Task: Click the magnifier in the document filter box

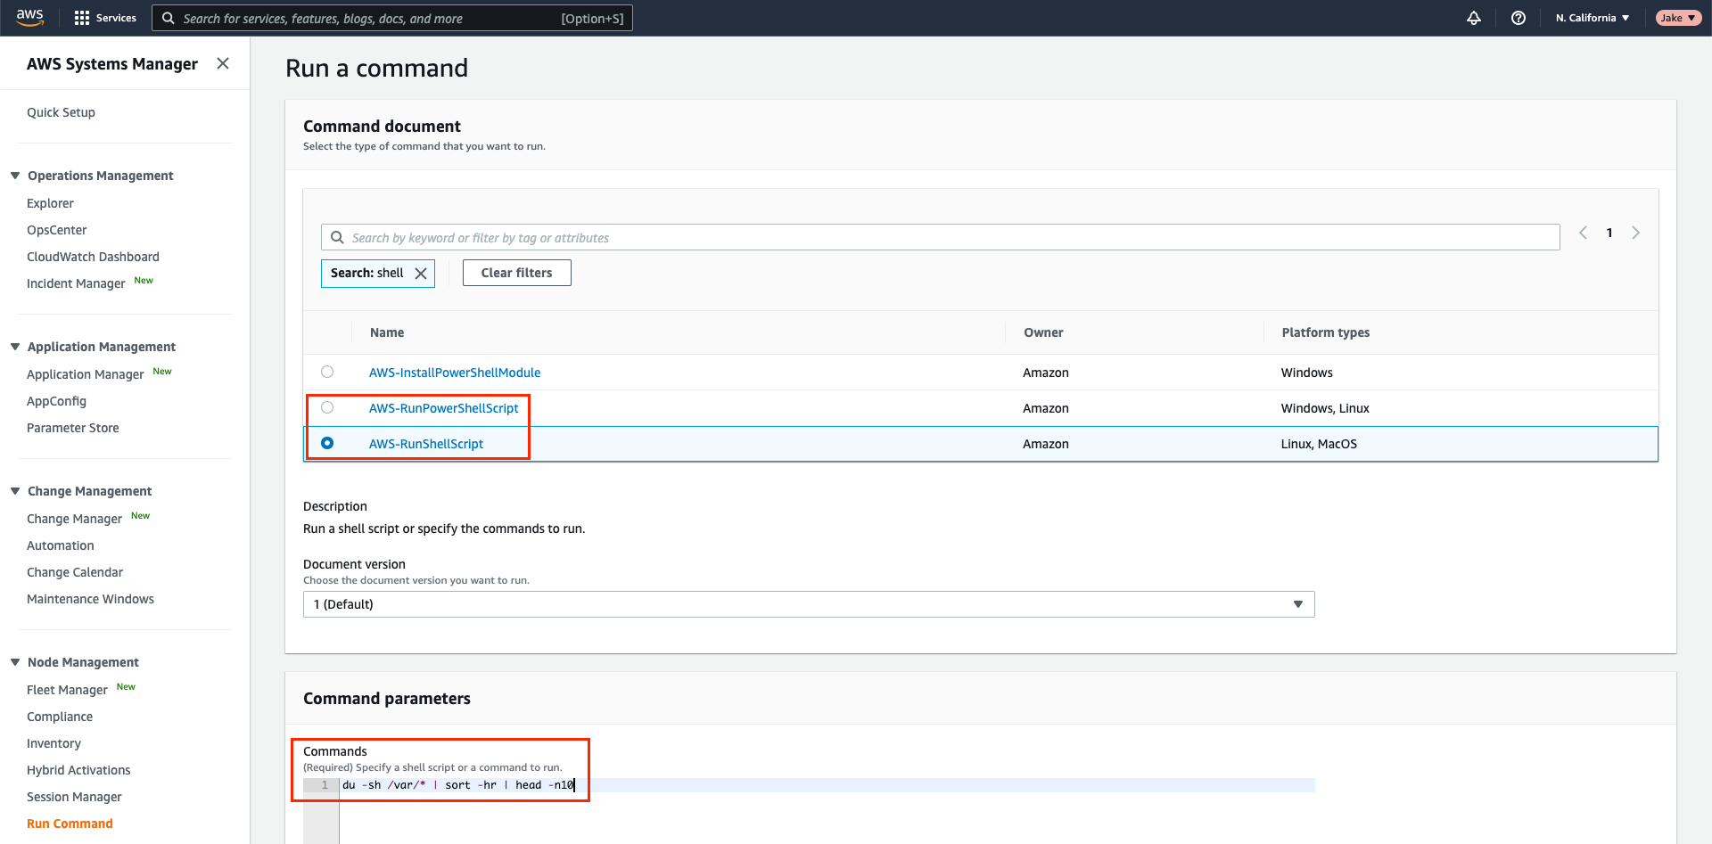Action: tap(337, 237)
